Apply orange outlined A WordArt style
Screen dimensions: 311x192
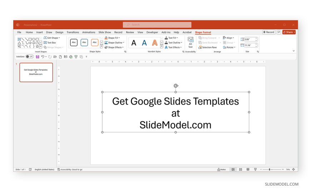tap(155, 43)
